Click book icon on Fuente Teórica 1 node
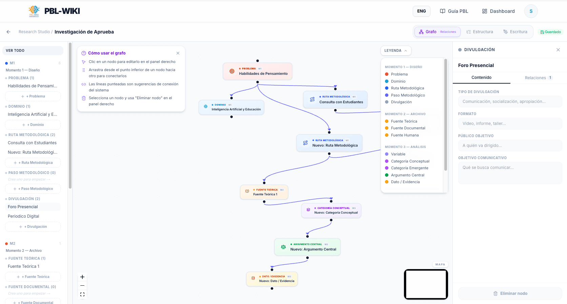Image resolution: width=567 pixels, height=304 pixels. coord(247,192)
